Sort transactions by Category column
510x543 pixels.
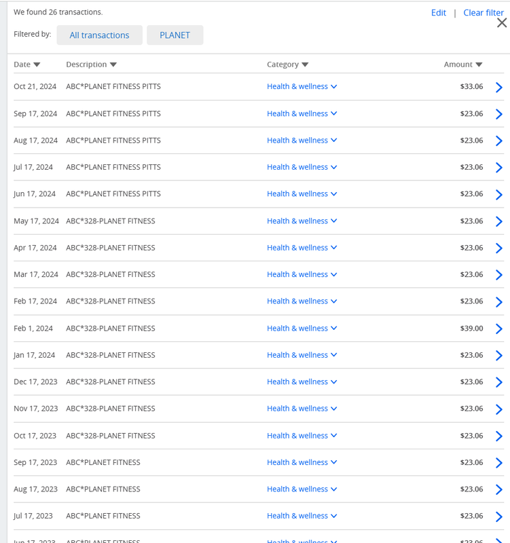[287, 64]
